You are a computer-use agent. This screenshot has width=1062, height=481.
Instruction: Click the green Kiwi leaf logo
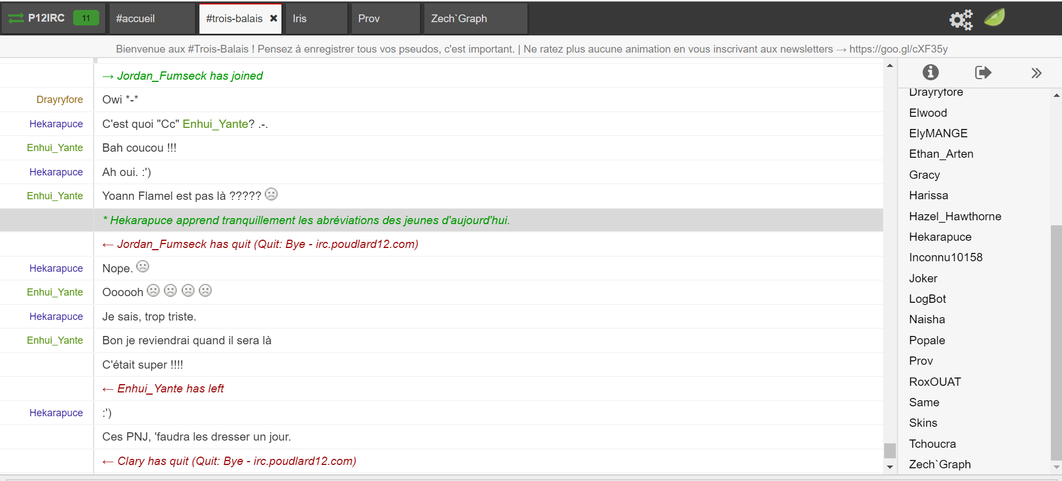tap(994, 17)
